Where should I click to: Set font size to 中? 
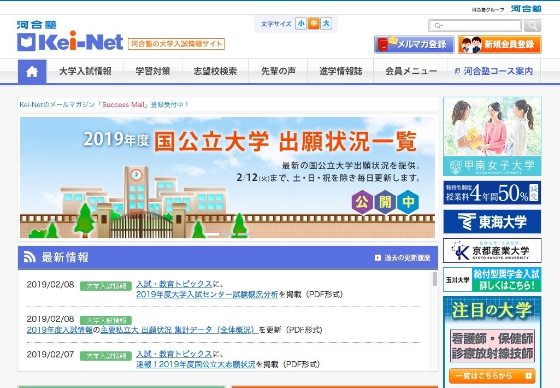coord(313,24)
